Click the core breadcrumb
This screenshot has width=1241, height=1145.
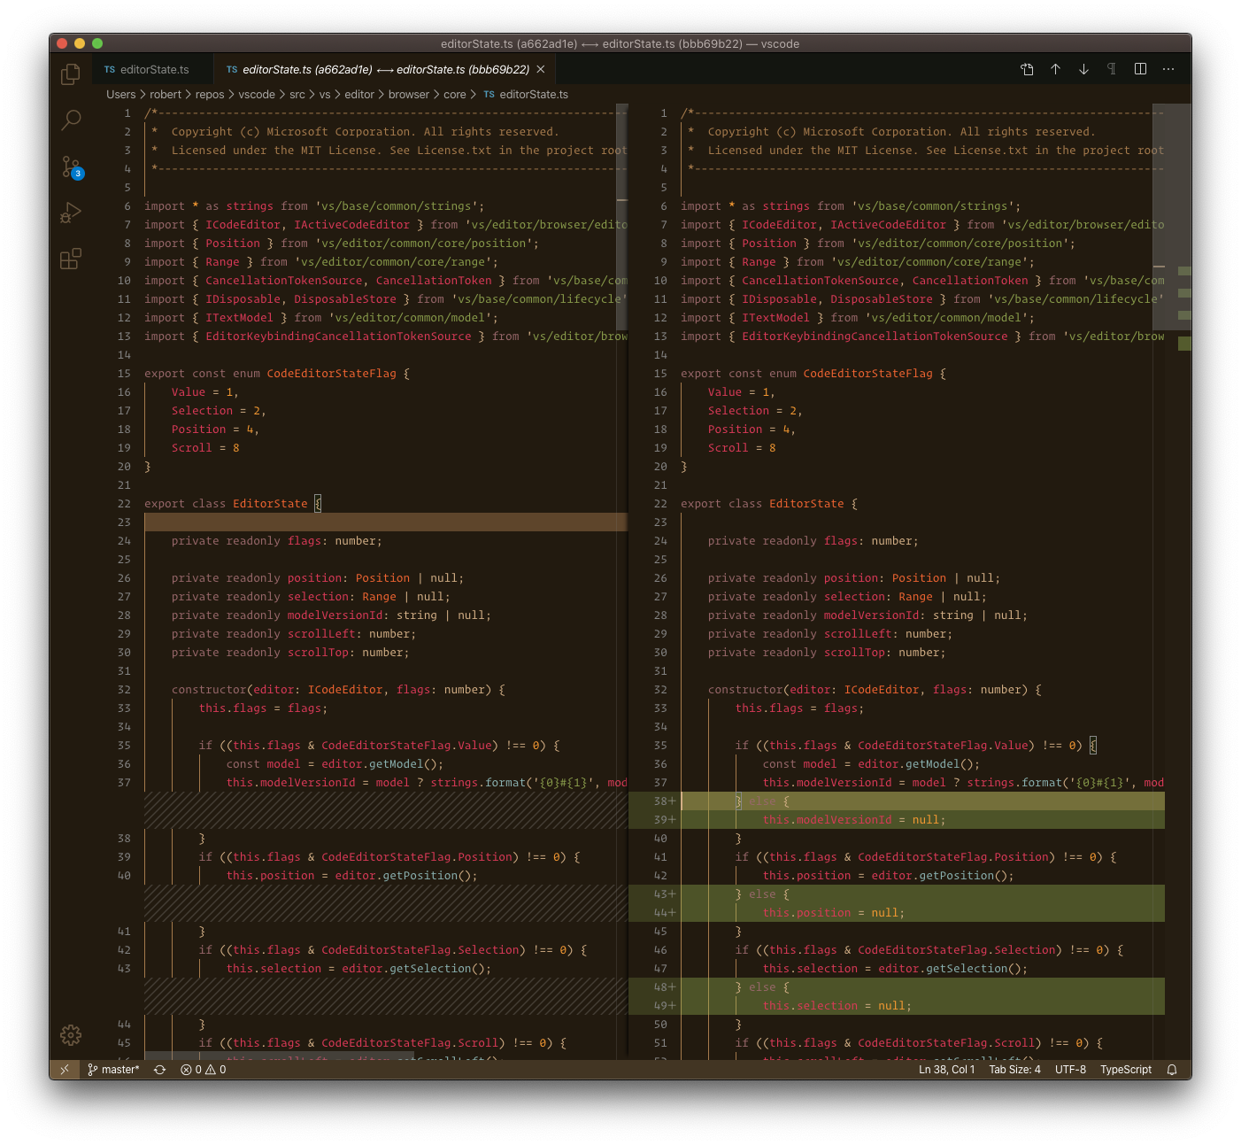[x=455, y=94]
